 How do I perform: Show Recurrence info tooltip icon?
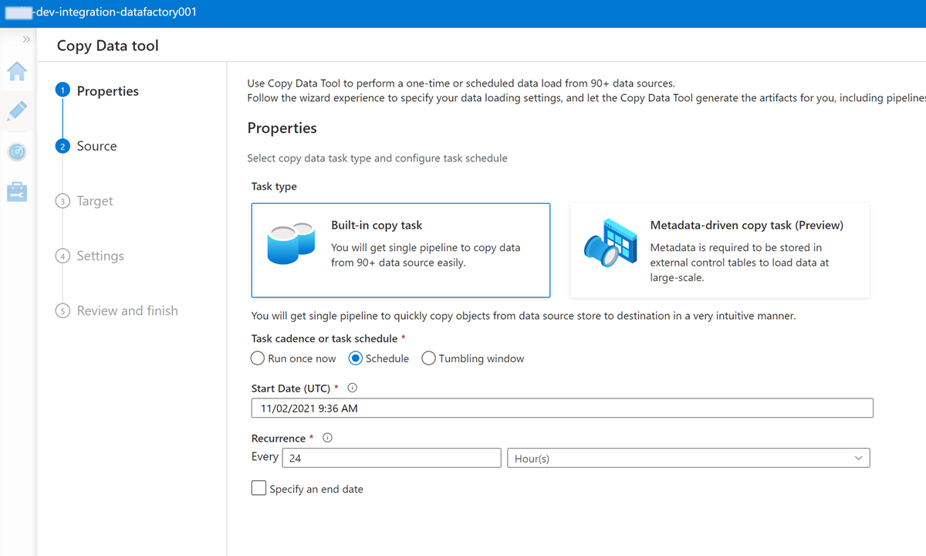[x=327, y=438]
